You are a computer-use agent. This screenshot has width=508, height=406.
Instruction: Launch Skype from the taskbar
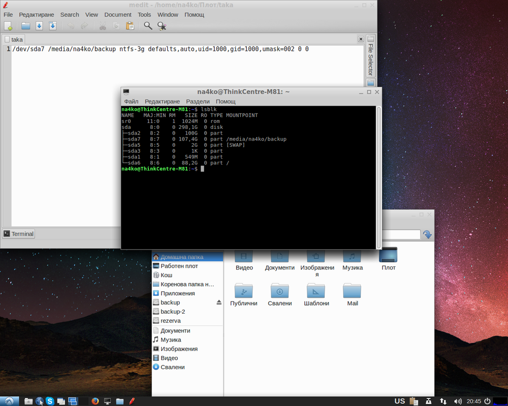[x=50, y=401]
